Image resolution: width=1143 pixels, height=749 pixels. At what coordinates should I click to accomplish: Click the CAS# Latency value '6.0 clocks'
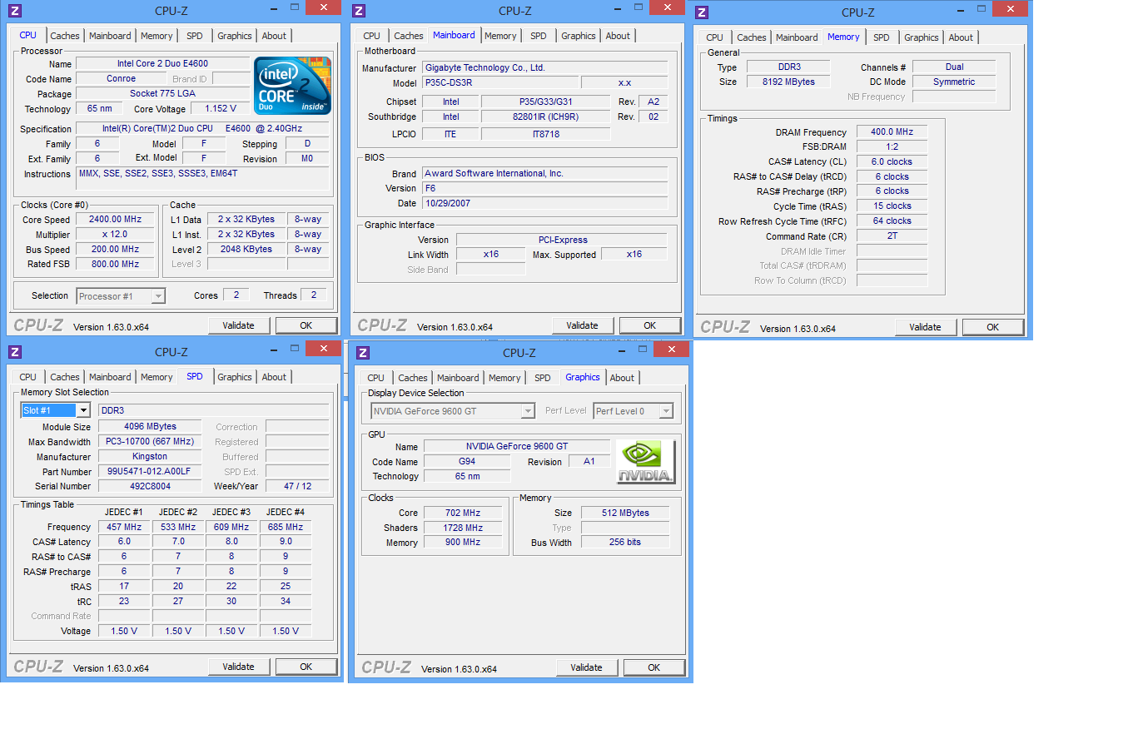tap(892, 161)
